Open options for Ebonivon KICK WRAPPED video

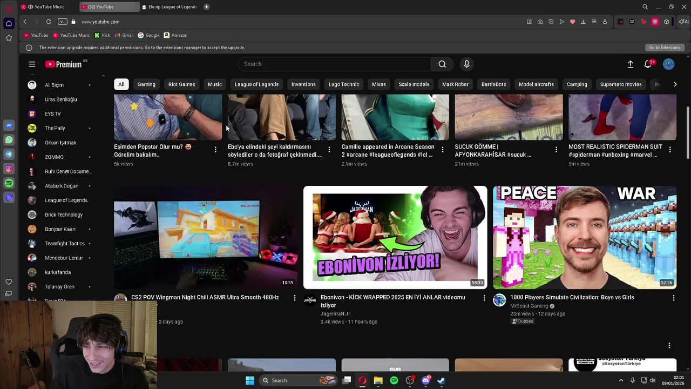coord(484,298)
